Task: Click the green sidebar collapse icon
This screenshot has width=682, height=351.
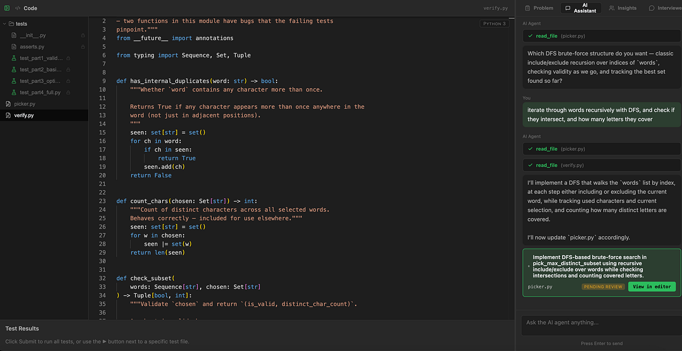Action: [7, 8]
